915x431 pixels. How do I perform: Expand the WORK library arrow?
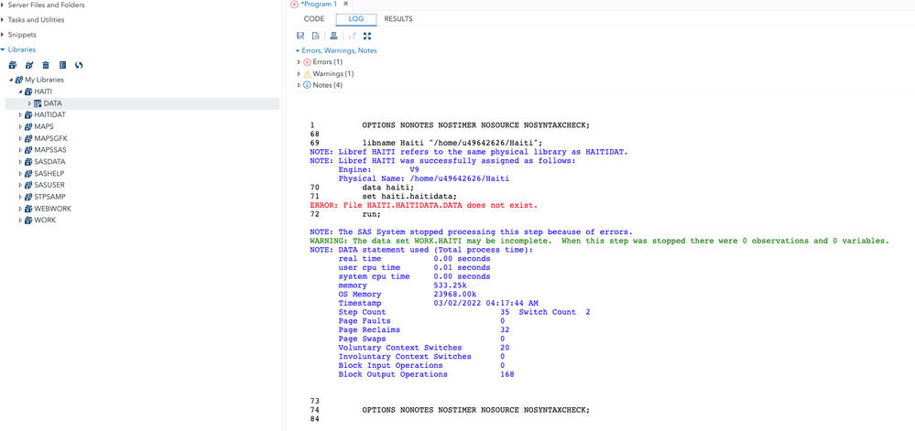pos(20,220)
